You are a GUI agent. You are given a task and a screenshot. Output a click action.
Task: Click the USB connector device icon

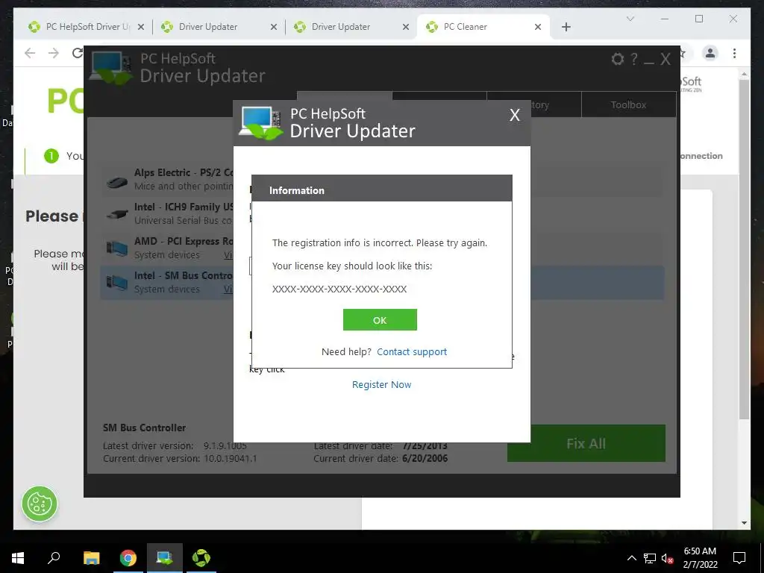(x=117, y=214)
